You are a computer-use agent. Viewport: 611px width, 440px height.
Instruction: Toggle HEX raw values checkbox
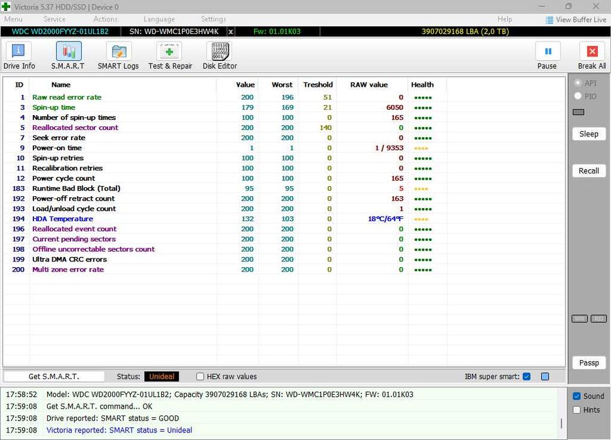[200, 377]
